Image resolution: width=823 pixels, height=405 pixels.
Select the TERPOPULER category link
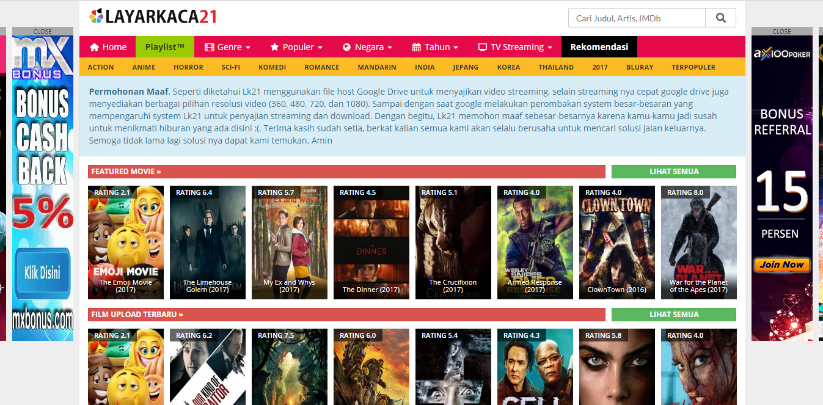click(x=693, y=67)
